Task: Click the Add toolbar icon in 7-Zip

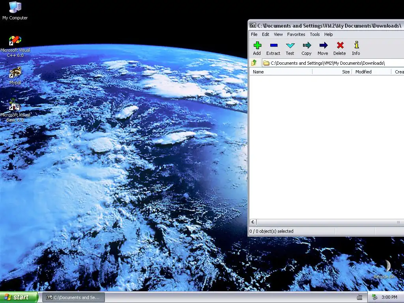Action: (257, 49)
